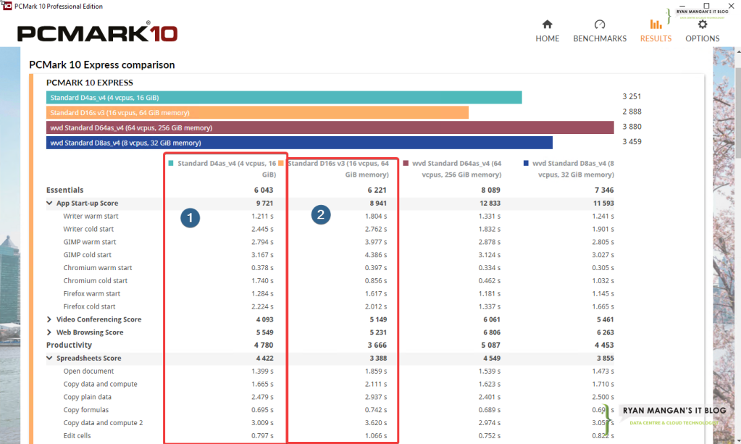Click the App Start-up score "12 833"
Screen dimensions: 741x444
pyautogui.click(x=490, y=203)
